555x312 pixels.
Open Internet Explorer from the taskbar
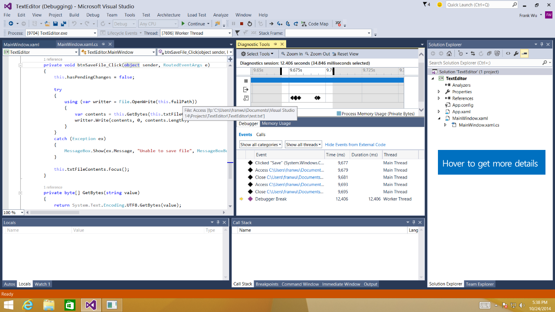tap(28, 305)
